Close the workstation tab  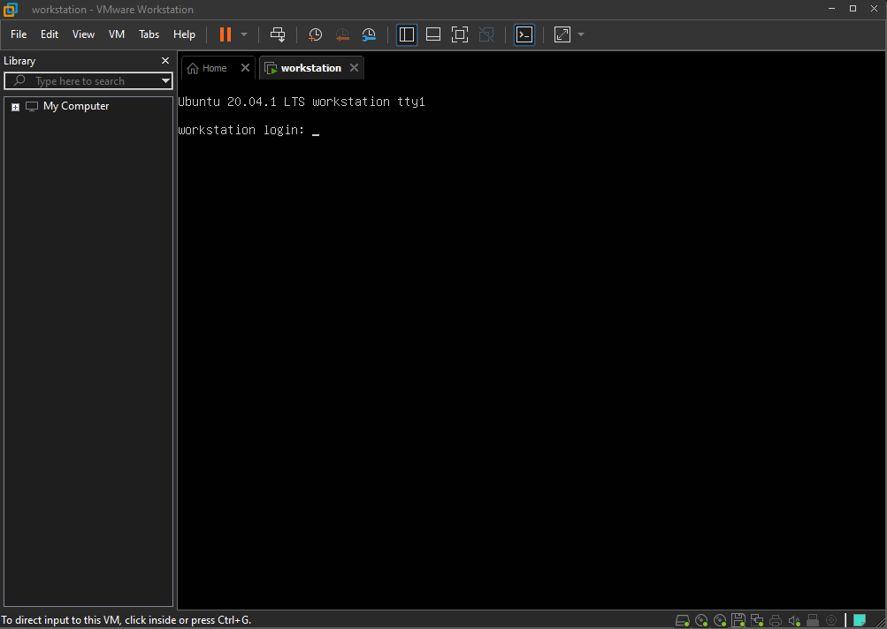tap(354, 68)
